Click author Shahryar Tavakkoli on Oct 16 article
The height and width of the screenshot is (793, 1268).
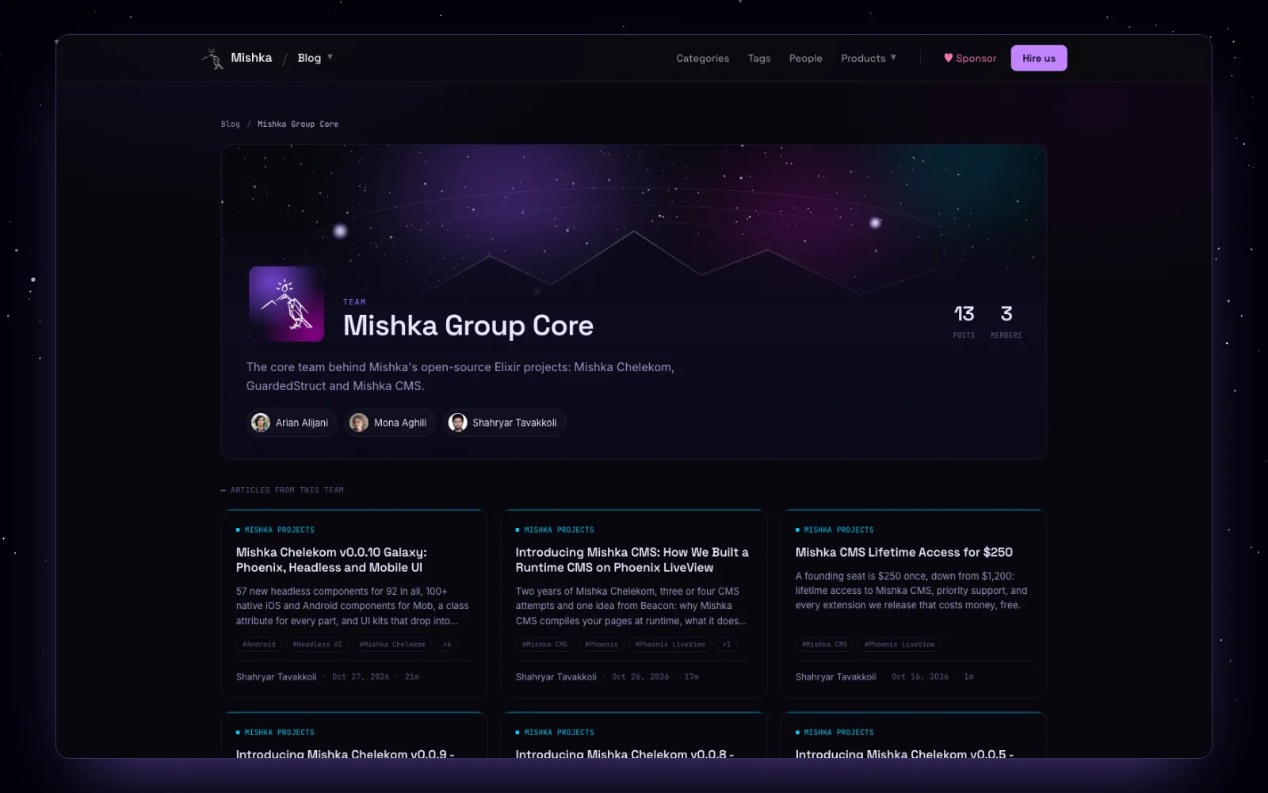click(x=835, y=677)
